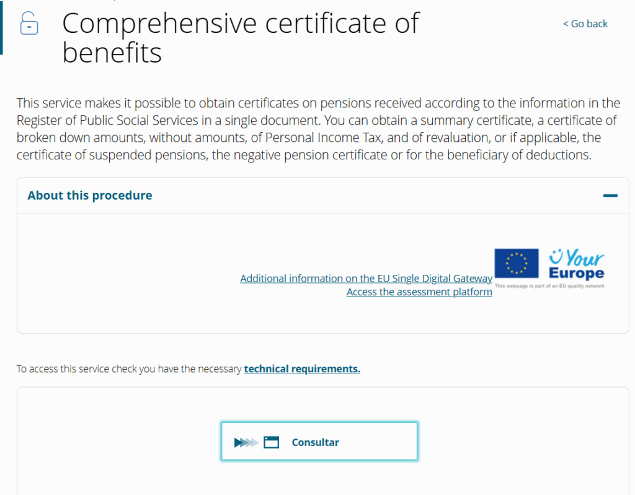Click the 'To access this service' sentence
The height and width of the screenshot is (495, 635).
[x=129, y=369]
